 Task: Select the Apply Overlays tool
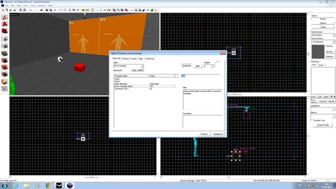tap(5, 75)
